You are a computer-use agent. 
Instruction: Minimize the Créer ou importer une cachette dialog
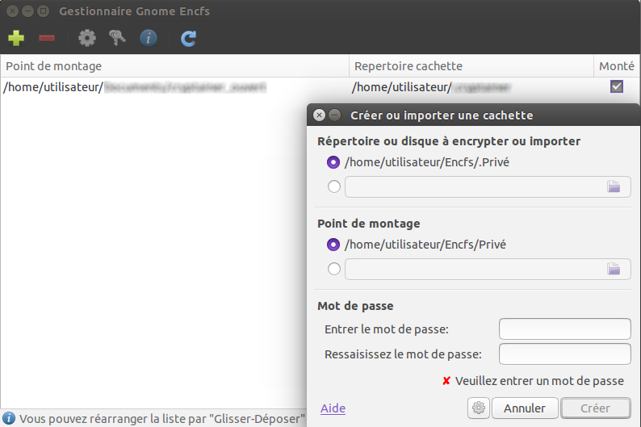coord(334,115)
